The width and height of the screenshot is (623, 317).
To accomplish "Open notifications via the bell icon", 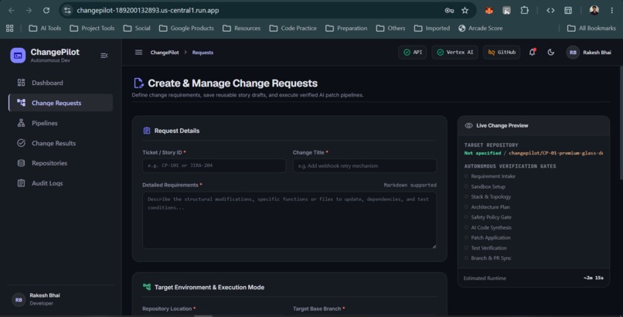I will coord(532,52).
